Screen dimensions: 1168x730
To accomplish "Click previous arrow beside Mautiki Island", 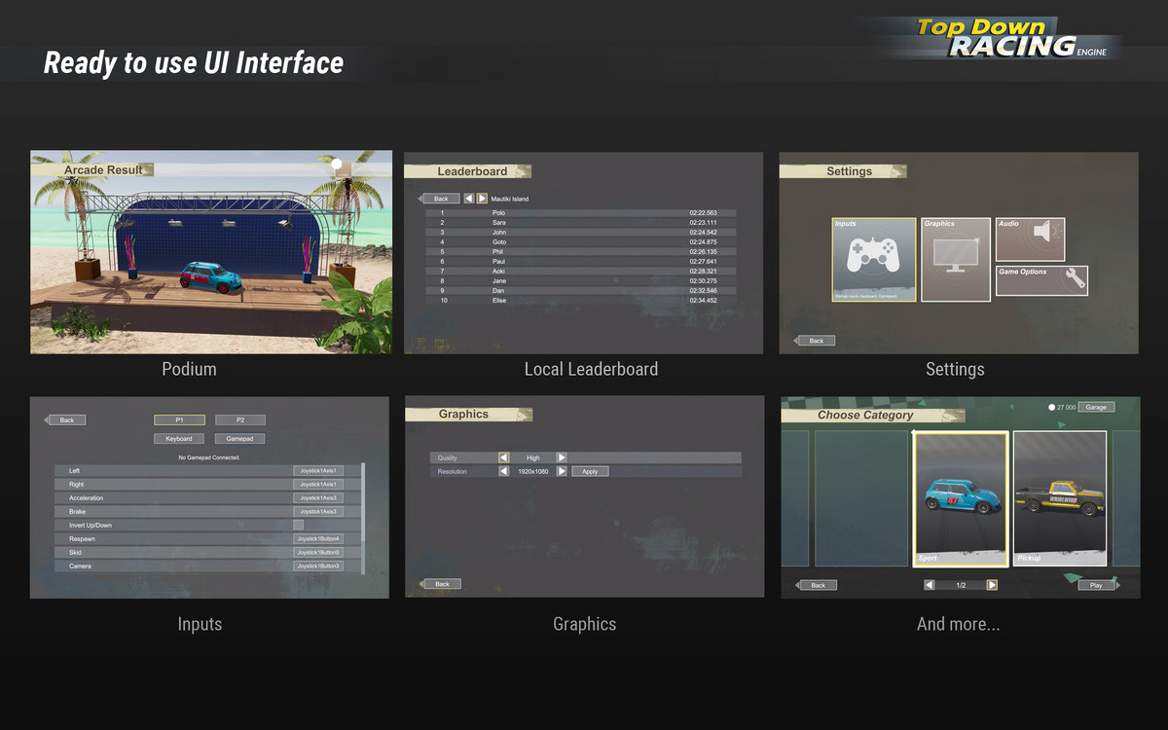I will [468, 199].
